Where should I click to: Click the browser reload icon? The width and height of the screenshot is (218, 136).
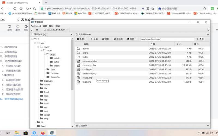click(14, 9)
